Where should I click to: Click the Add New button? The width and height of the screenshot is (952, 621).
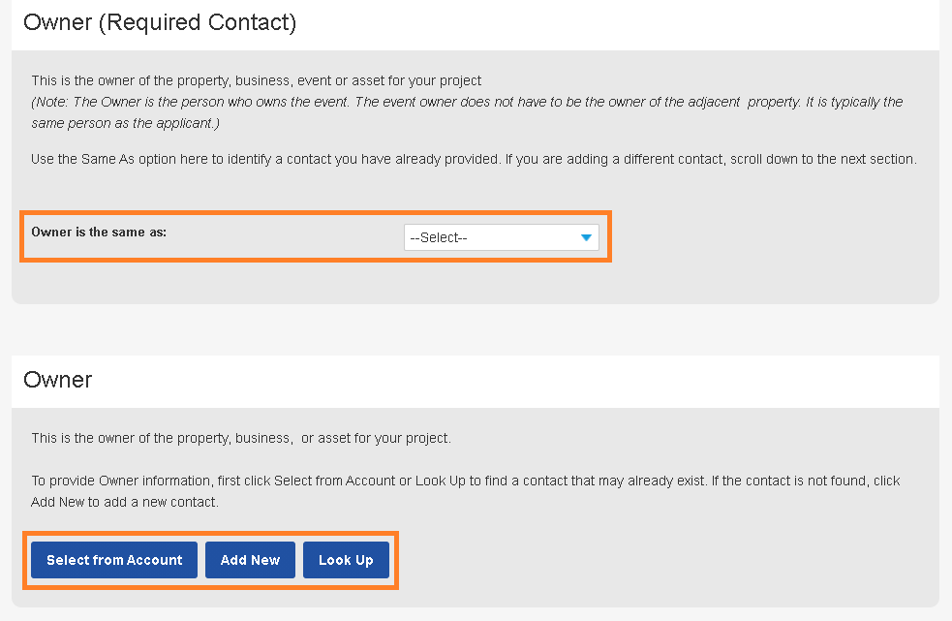250,560
